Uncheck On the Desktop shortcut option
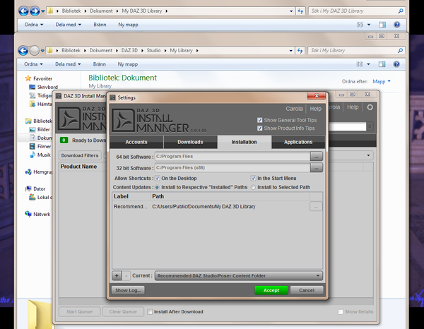This screenshot has height=329, width=424. tap(158, 179)
